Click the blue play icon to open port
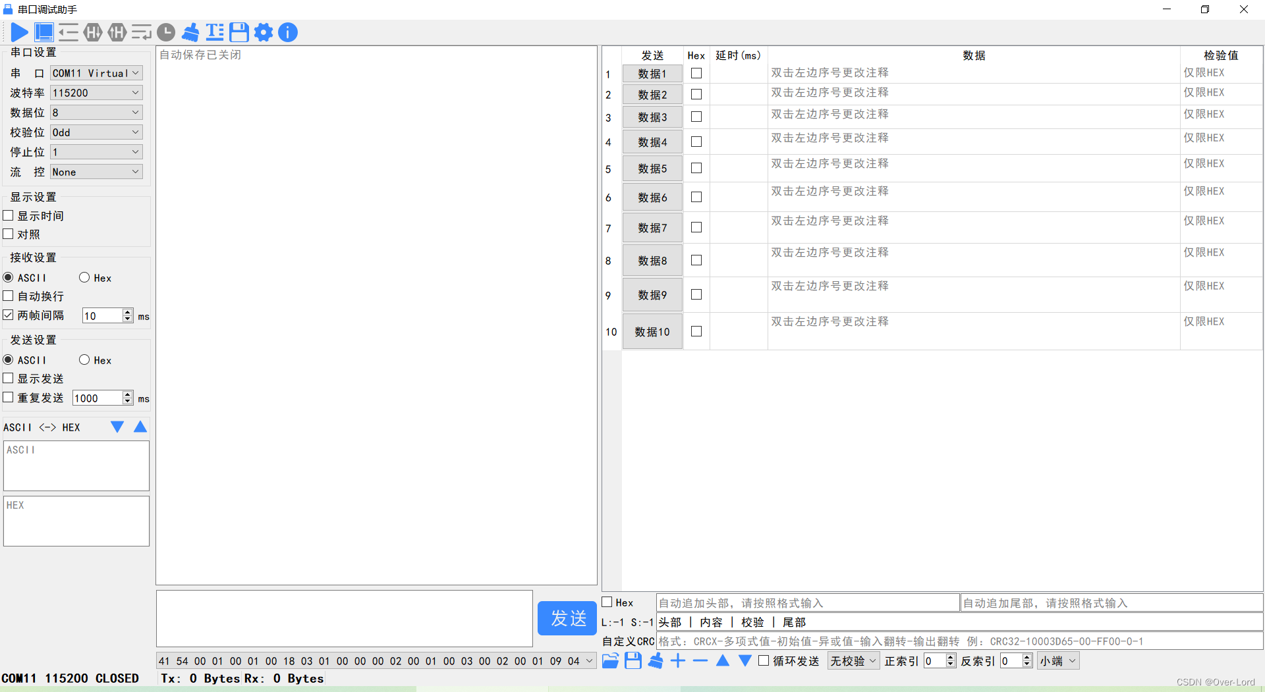Image resolution: width=1265 pixels, height=692 pixels. (x=20, y=32)
